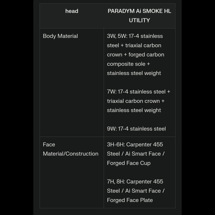Screen dimensions: 215x215
Task: Click the "3W, 5W: 17-4 stainless" line
Action: (x=135, y=36)
